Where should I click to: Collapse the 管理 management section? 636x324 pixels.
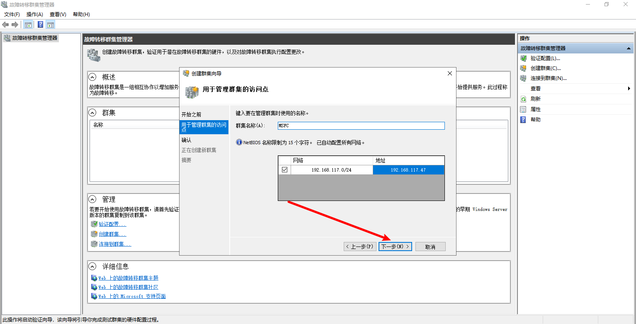coord(93,199)
